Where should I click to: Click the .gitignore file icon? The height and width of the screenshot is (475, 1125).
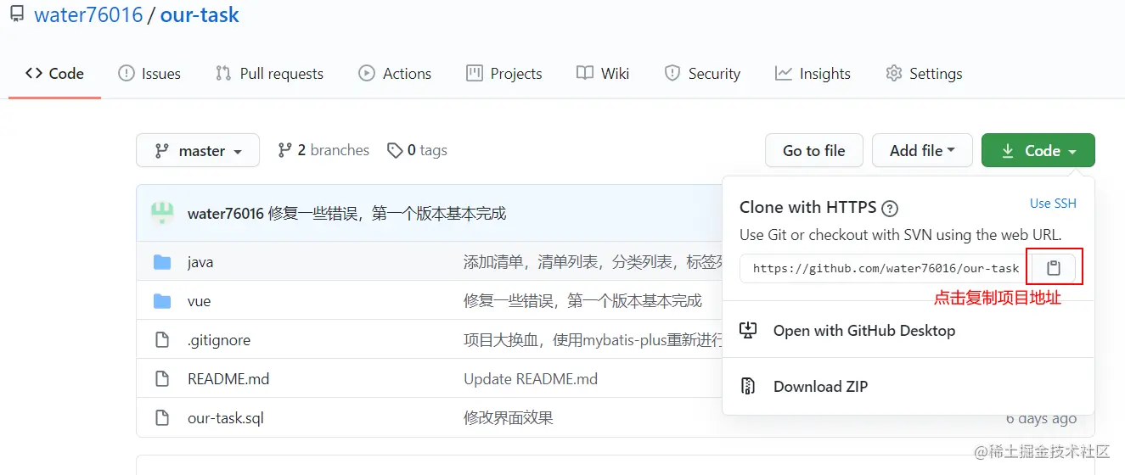click(162, 340)
